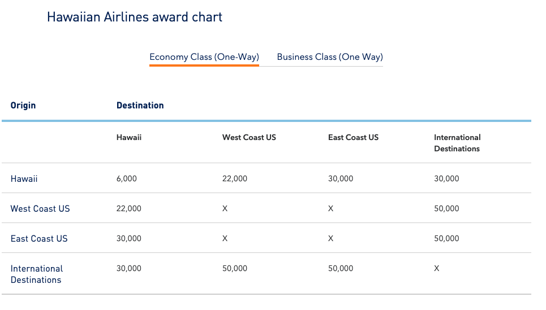Click 50,000 International to West Coast cell
Viewport: 546px width, 310px height.
click(x=235, y=269)
